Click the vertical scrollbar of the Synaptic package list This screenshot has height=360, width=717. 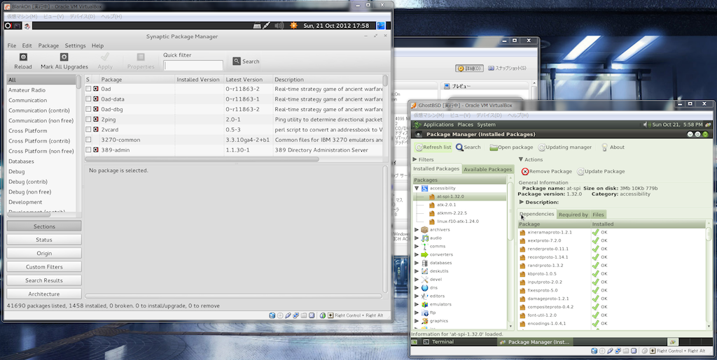(x=386, y=81)
